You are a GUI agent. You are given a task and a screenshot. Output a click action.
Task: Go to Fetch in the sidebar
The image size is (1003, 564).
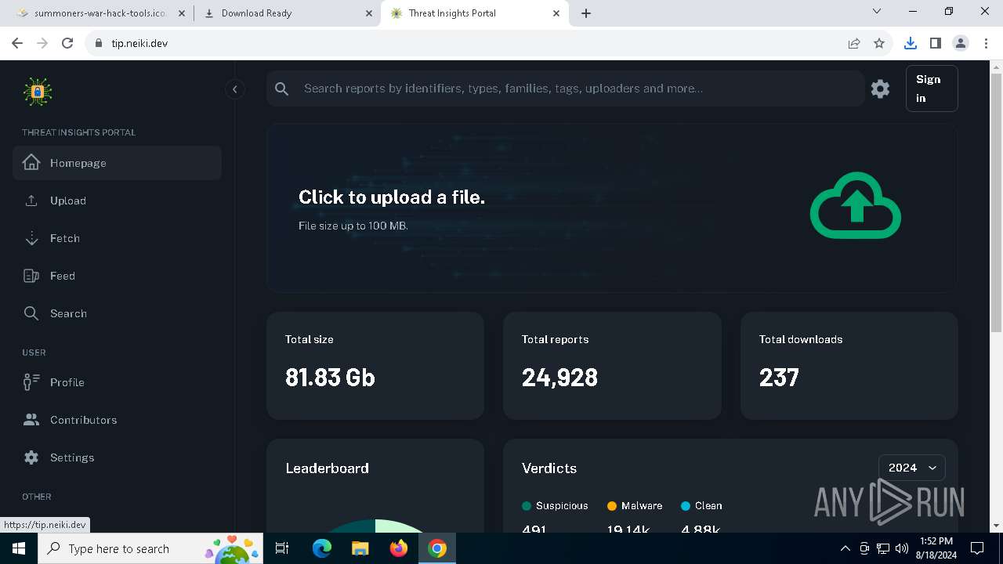(x=117, y=238)
